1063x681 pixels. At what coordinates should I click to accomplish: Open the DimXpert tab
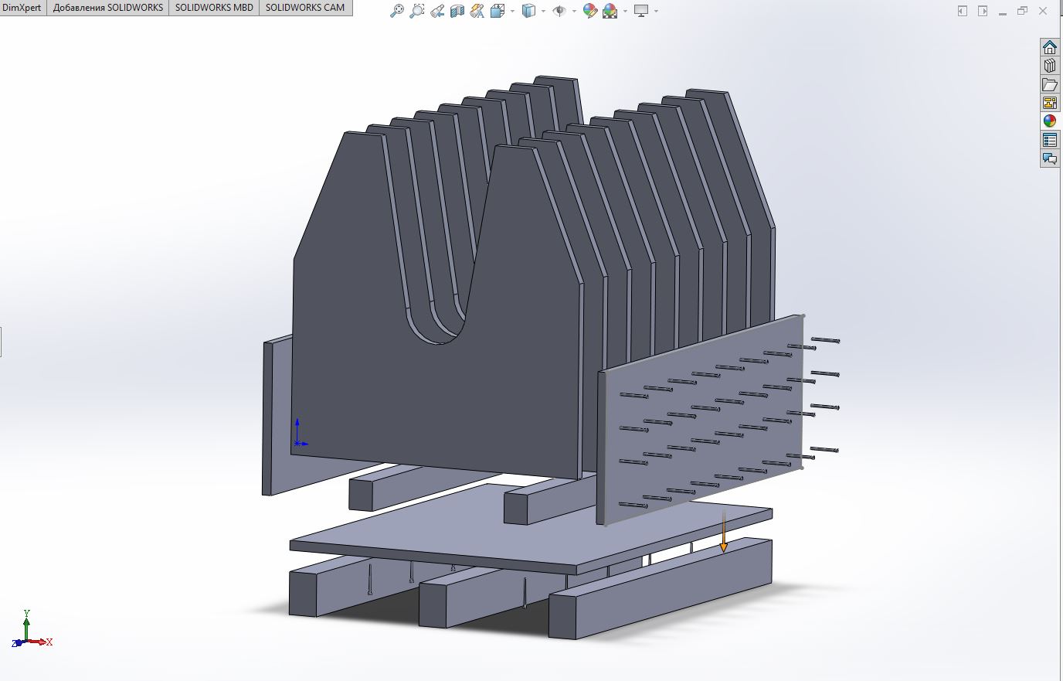22,8
